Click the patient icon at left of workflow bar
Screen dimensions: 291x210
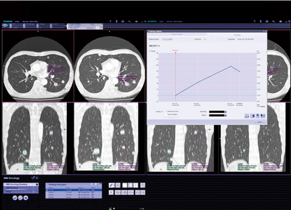pyautogui.click(x=5, y=26)
